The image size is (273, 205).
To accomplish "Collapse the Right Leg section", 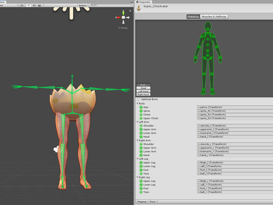I will [138, 177].
